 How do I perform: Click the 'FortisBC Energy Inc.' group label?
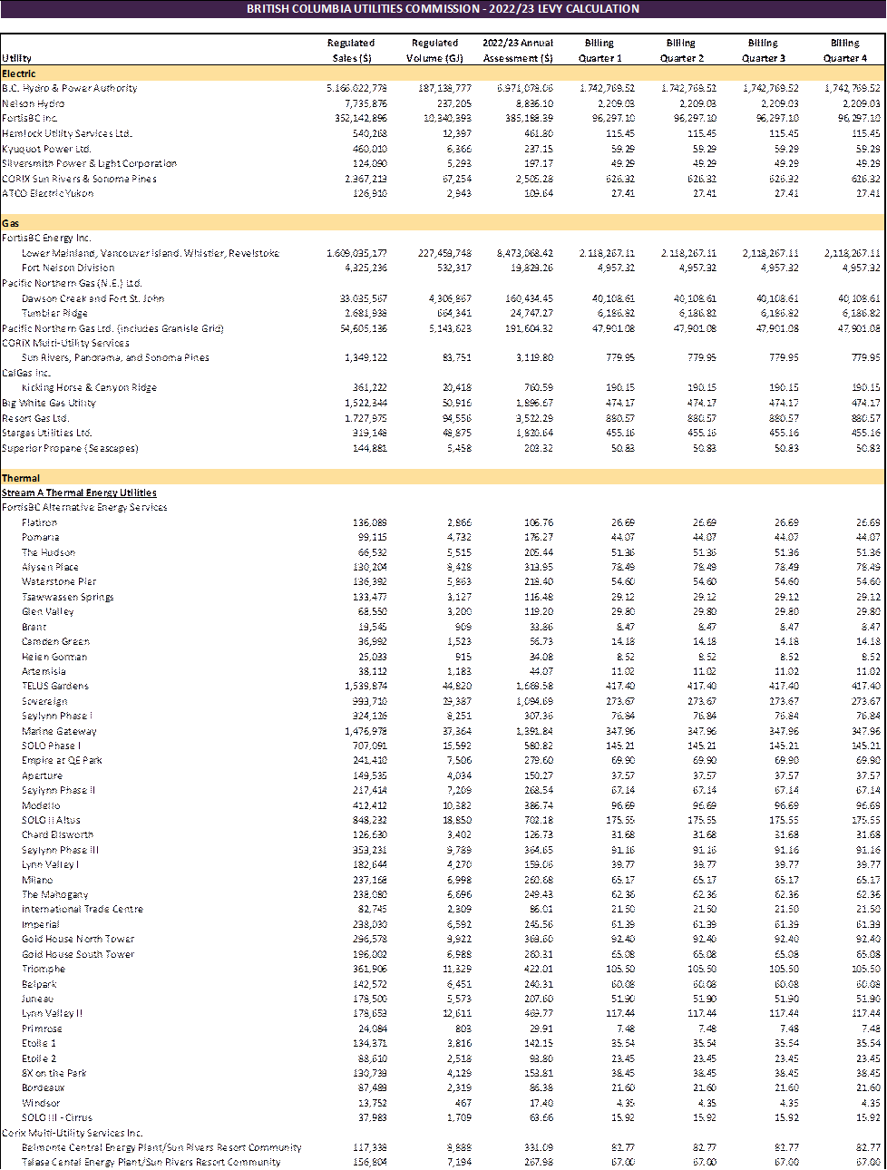pyautogui.click(x=46, y=238)
